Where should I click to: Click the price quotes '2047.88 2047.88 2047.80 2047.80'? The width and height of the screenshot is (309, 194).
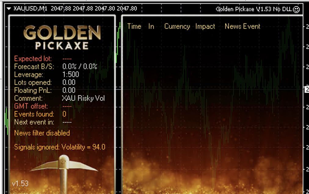coord(94,9)
